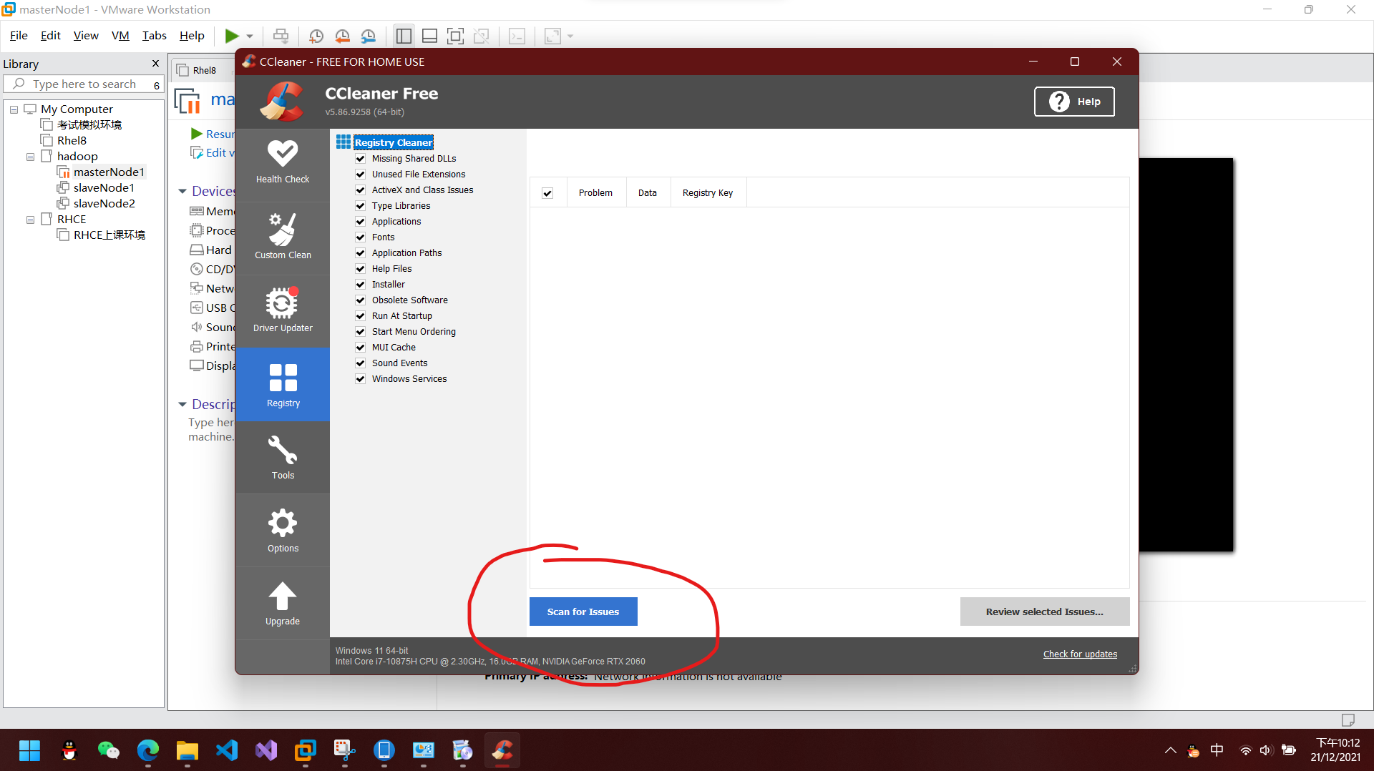Click the CCleaner Help button

[x=1074, y=102]
